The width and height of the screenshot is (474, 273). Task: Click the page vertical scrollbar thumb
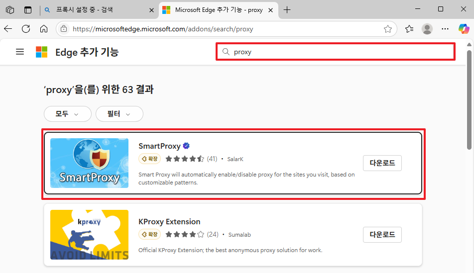469,99
